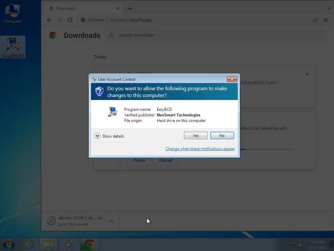Open a new Chrome tab
The width and height of the screenshot is (334, 251).
130,8
